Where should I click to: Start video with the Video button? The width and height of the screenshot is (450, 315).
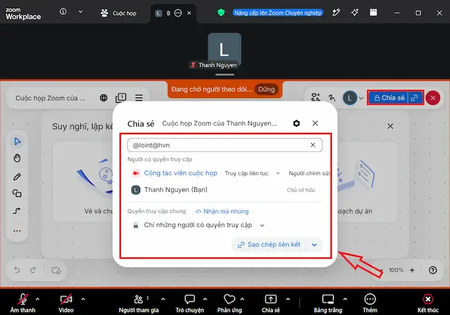[x=66, y=303]
